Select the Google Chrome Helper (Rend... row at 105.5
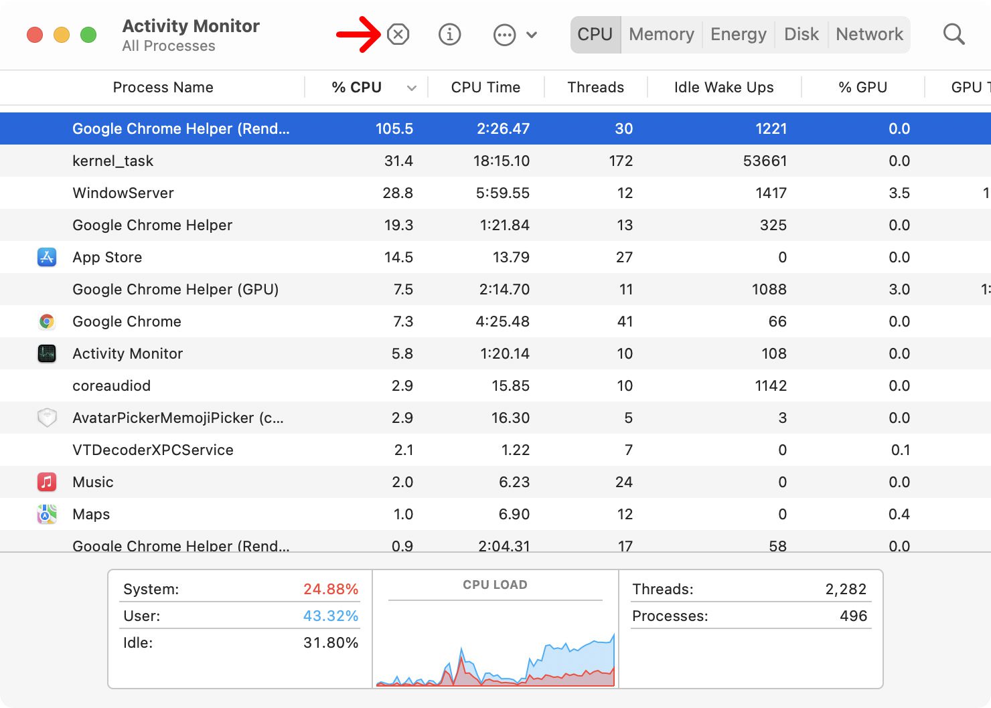The width and height of the screenshot is (991, 708). pyautogui.click(x=495, y=128)
